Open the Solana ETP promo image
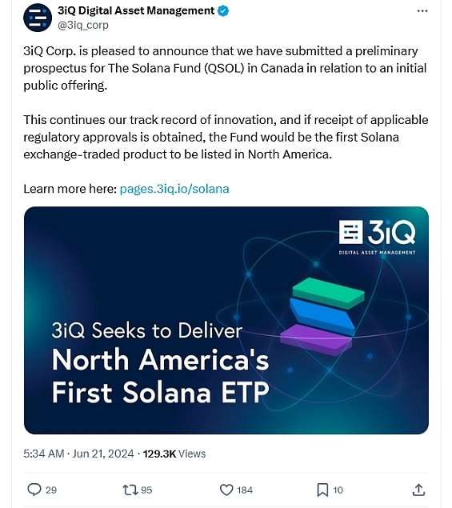Screen dimensions: 452x508 (x=226, y=320)
